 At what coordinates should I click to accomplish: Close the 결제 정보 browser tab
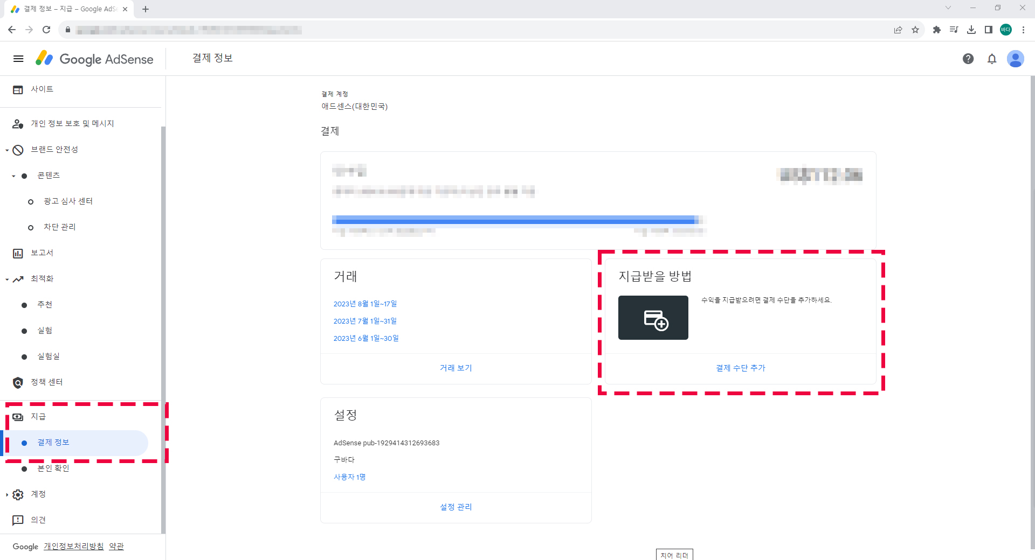click(x=125, y=9)
